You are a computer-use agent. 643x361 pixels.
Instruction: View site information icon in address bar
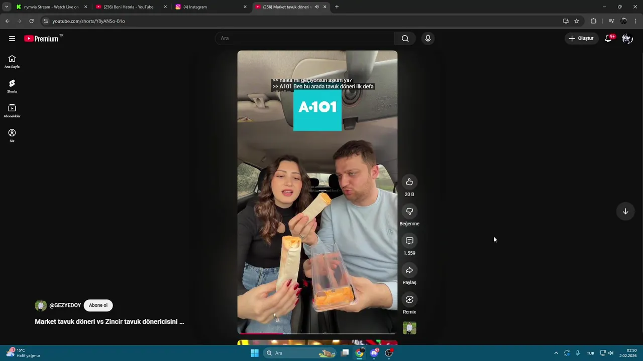point(46,21)
